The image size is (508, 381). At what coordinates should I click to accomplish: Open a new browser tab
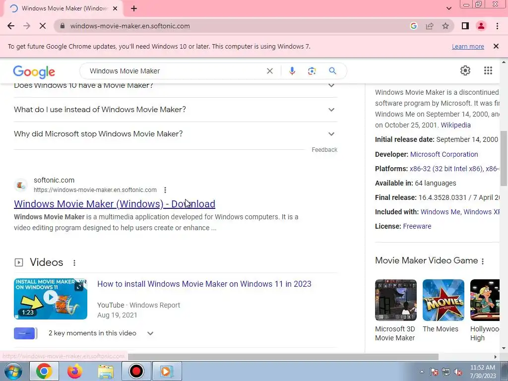(134, 9)
